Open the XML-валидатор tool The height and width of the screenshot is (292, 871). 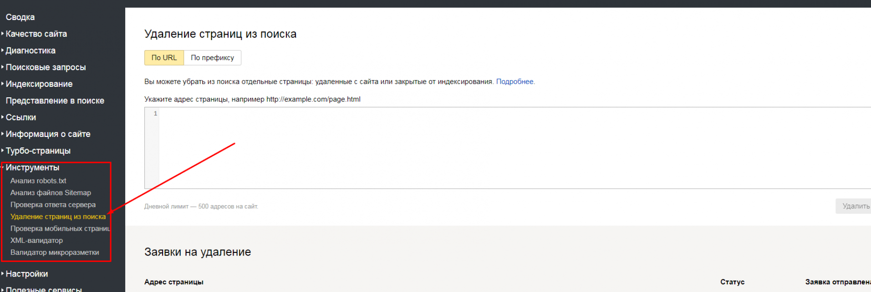click(36, 241)
